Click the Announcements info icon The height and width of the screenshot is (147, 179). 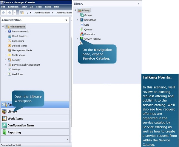10,31
